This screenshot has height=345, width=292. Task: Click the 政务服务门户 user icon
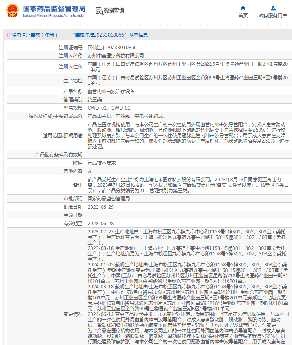tap(273, 8)
